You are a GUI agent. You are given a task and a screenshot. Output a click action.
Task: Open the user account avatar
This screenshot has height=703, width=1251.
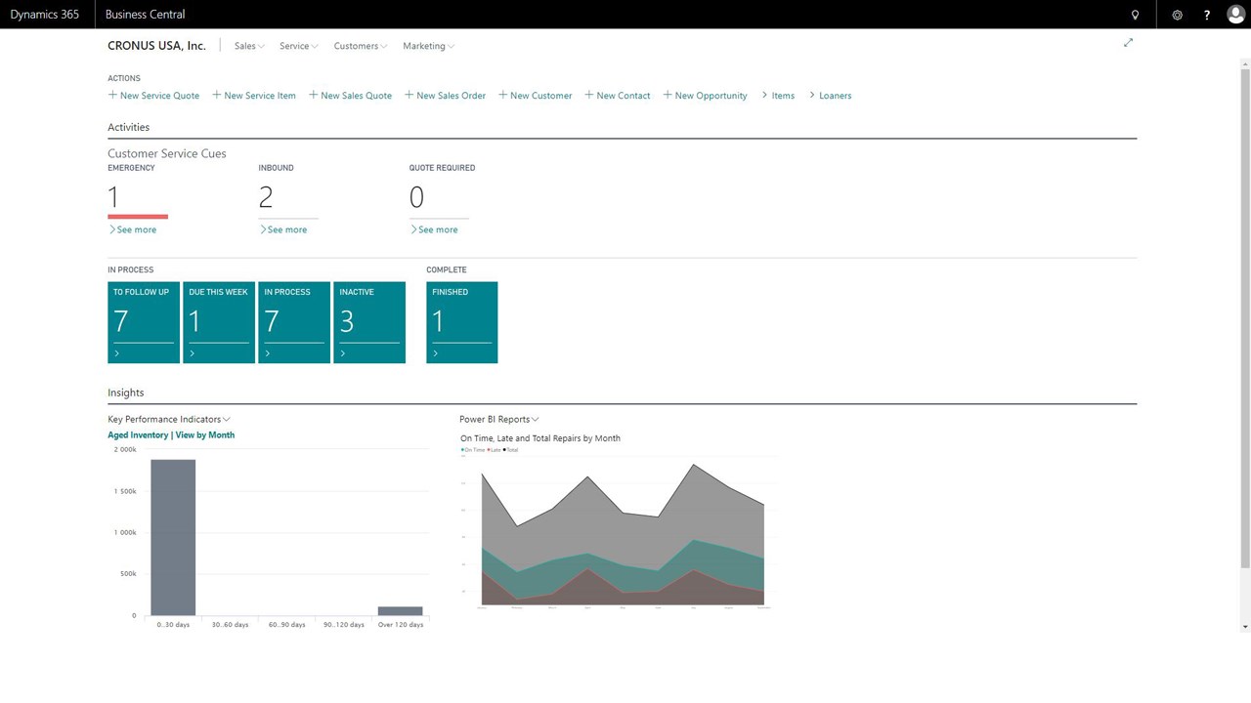tap(1235, 14)
